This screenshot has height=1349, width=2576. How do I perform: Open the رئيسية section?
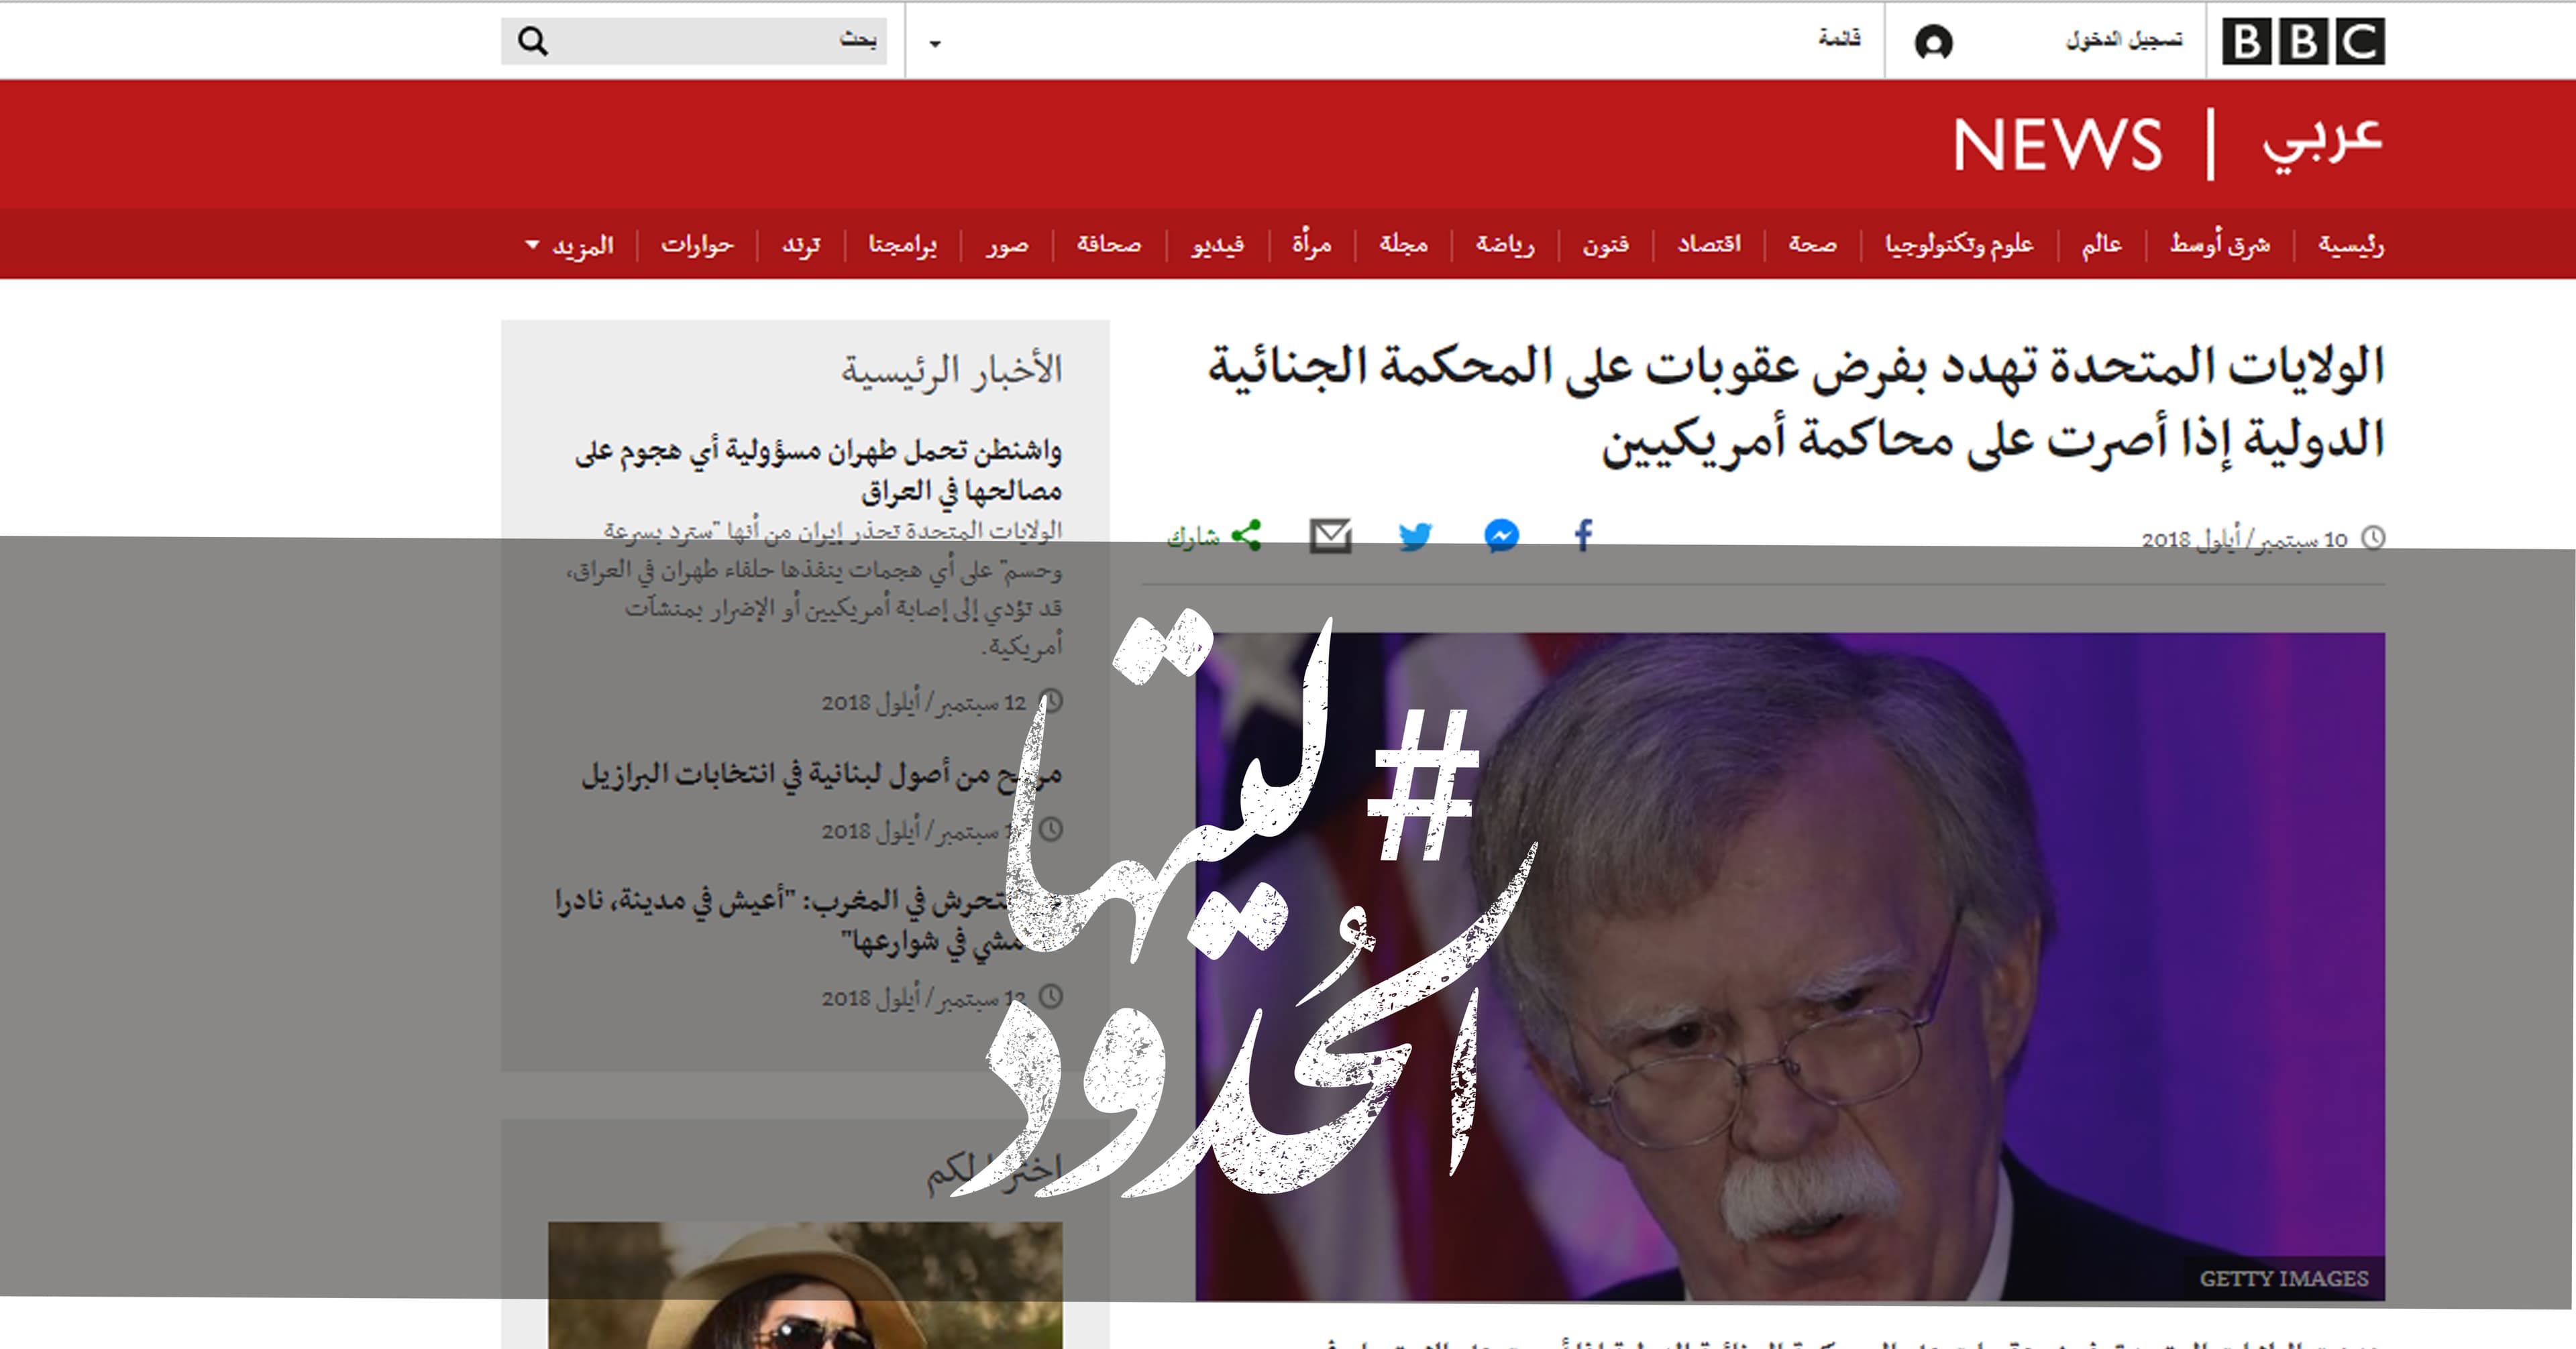[2351, 245]
